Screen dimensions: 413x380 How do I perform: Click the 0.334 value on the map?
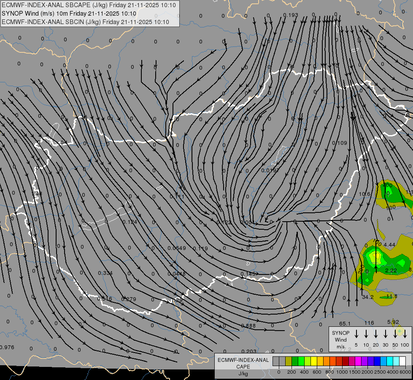[105, 273]
